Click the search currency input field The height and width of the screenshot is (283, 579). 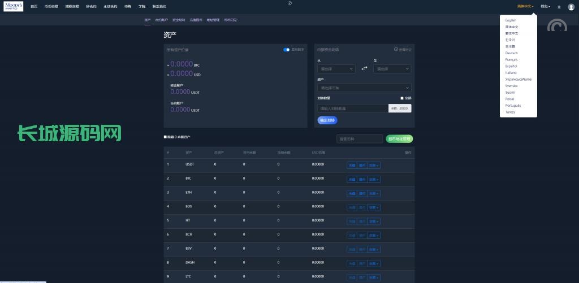pyautogui.click(x=360, y=139)
